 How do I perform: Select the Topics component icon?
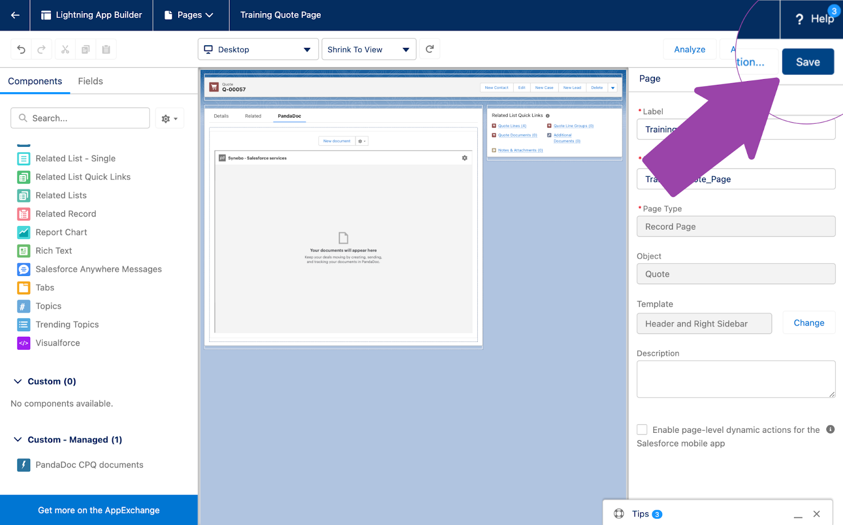tap(24, 306)
